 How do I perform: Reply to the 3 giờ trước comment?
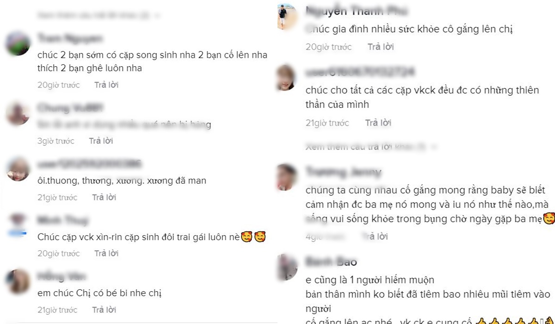coord(101,141)
